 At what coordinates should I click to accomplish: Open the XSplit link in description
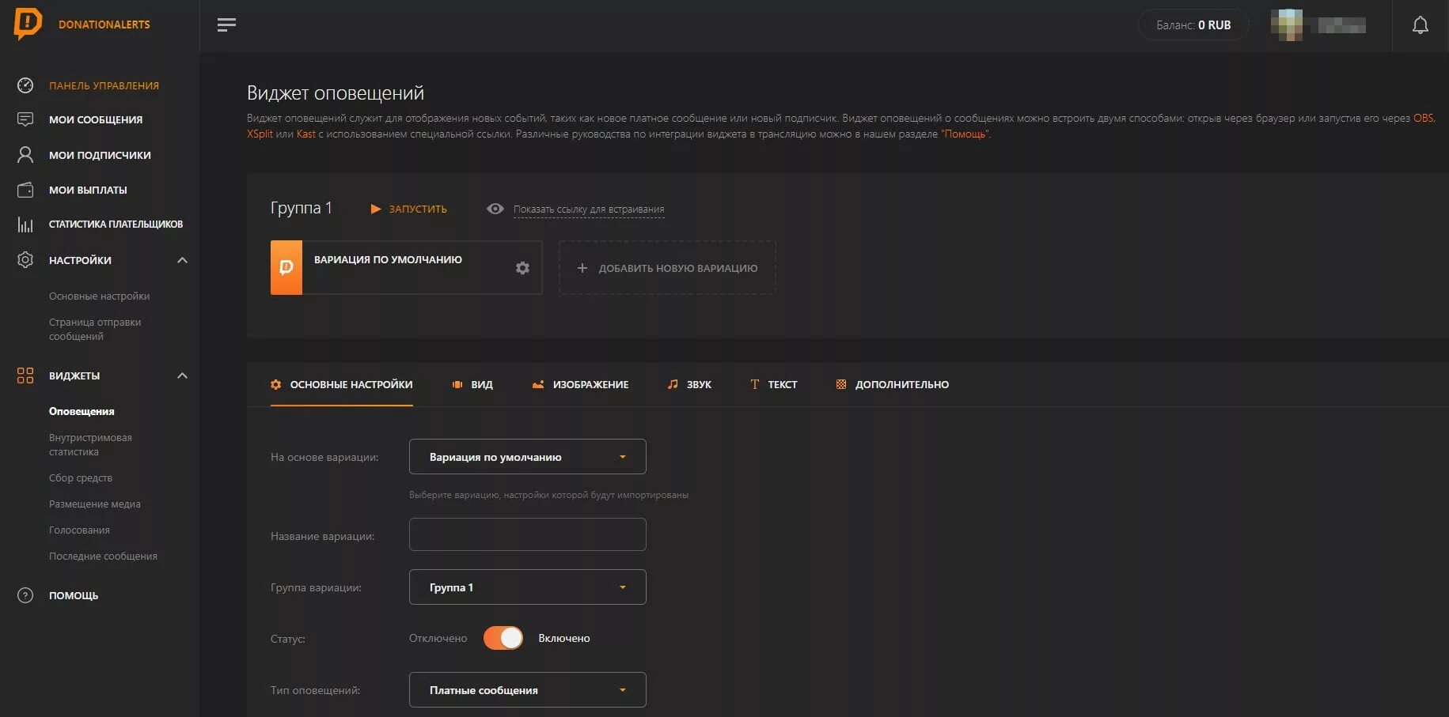(260, 134)
